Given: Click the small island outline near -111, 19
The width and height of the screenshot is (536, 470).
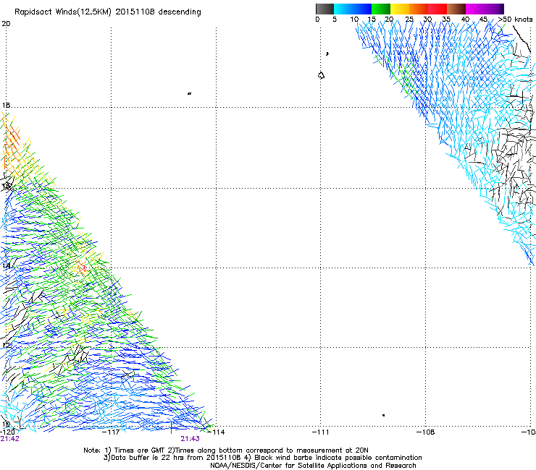Looking at the screenshot, I should pyautogui.click(x=321, y=75).
